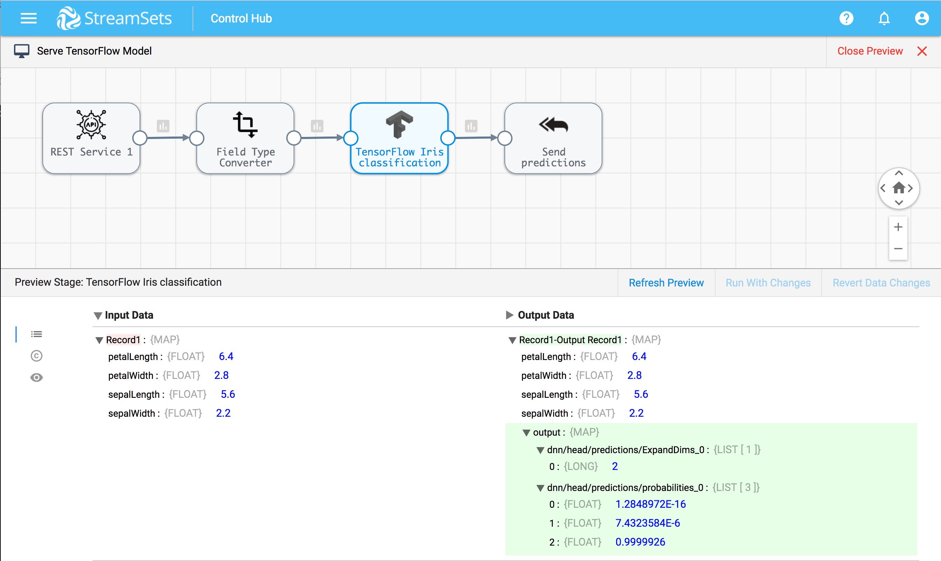The width and height of the screenshot is (941, 561).
Task: Collapse Record1-Output Record1 map
Action: 513,340
